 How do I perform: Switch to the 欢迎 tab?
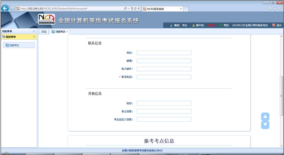click(x=44, y=32)
